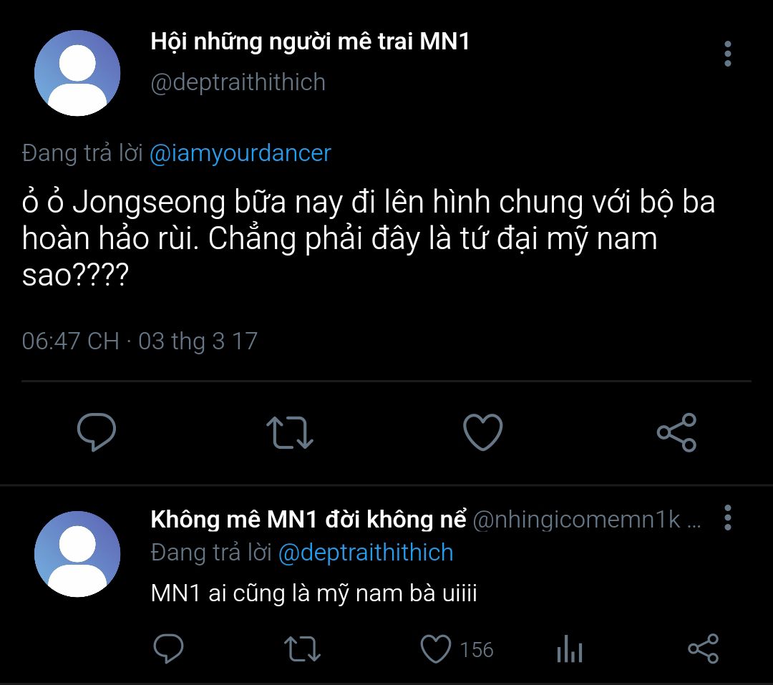Open more options for main tweet
The width and height of the screenshot is (773, 685).
(727, 54)
